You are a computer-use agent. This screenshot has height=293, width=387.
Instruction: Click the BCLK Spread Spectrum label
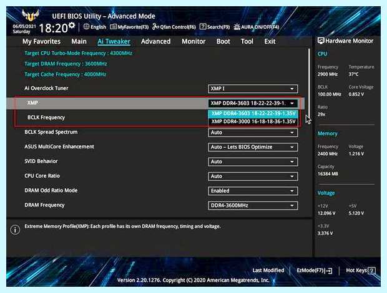pos(51,132)
